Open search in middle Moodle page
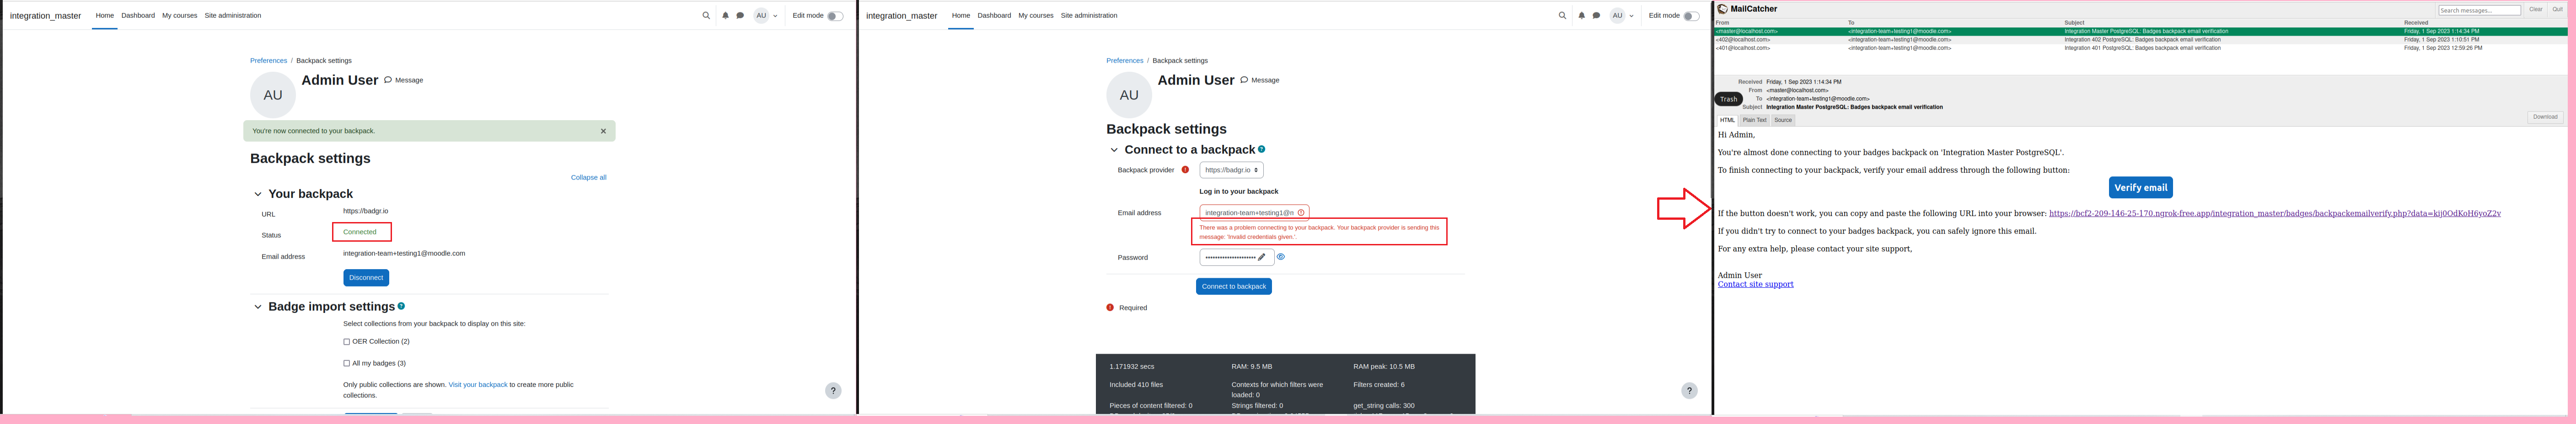 [1562, 16]
